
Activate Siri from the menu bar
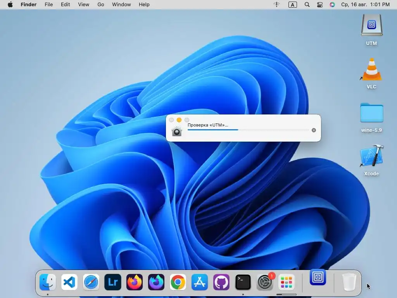(x=332, y=5)
